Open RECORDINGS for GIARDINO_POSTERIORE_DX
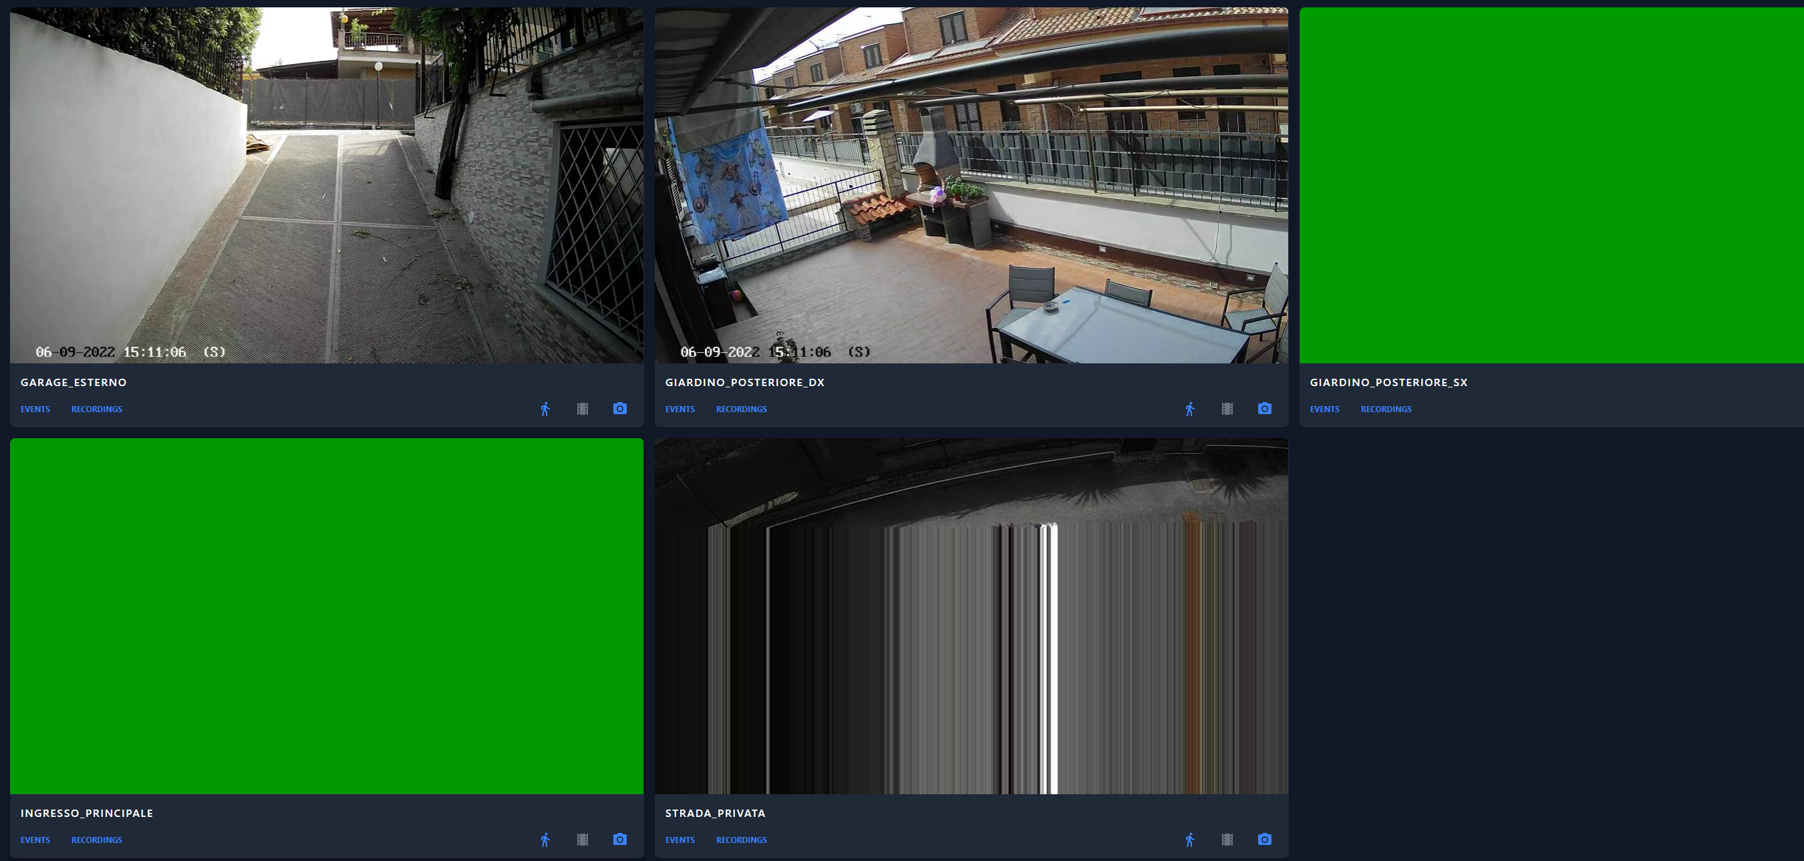 point(741,409)
